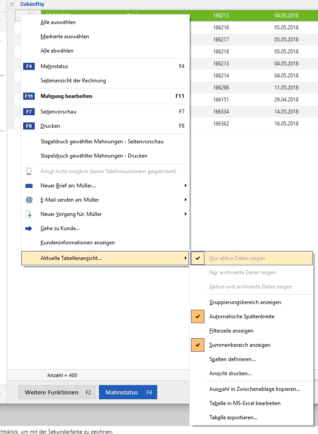Collapse the Zukünftig group

click(12, 4)
